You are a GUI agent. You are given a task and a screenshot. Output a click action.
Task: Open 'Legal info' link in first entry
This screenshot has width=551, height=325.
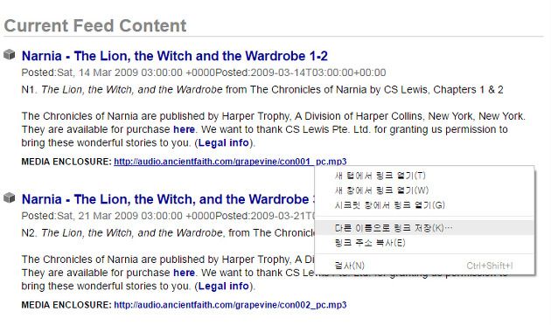[224, 143]
